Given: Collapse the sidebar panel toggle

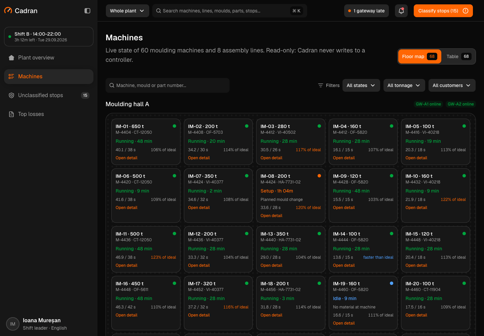Looking at the screenshot, I should click(87, 11).
